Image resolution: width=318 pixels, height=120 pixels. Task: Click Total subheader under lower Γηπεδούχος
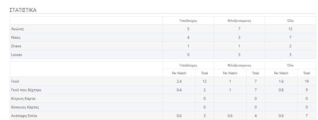pyautogui.click(x=205, y=73)
